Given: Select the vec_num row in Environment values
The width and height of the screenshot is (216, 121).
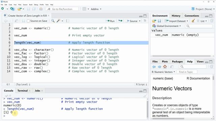Looking at the screenshot, I should (183, 35).
